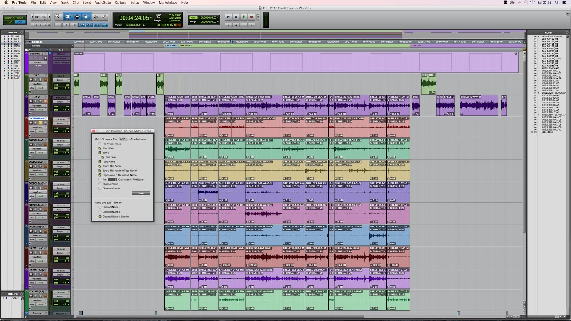Toggle input monitoring on DX 2 track
Viewport: 571px width, 321px height.
(x=35, y=101)
